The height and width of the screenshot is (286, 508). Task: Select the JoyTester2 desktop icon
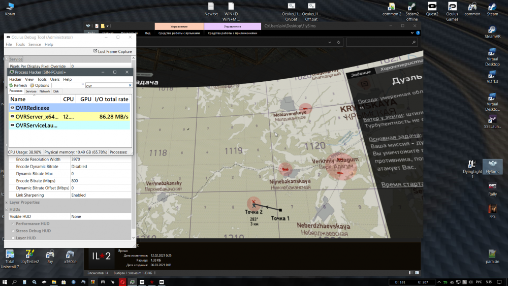30,257
